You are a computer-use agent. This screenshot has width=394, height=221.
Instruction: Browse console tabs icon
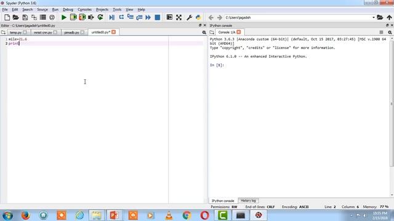tap(212, 33)
